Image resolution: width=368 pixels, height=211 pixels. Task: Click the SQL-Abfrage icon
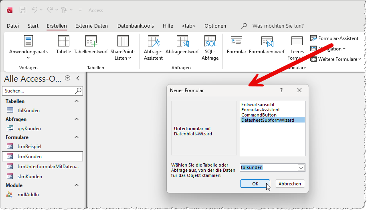point(210,41)
